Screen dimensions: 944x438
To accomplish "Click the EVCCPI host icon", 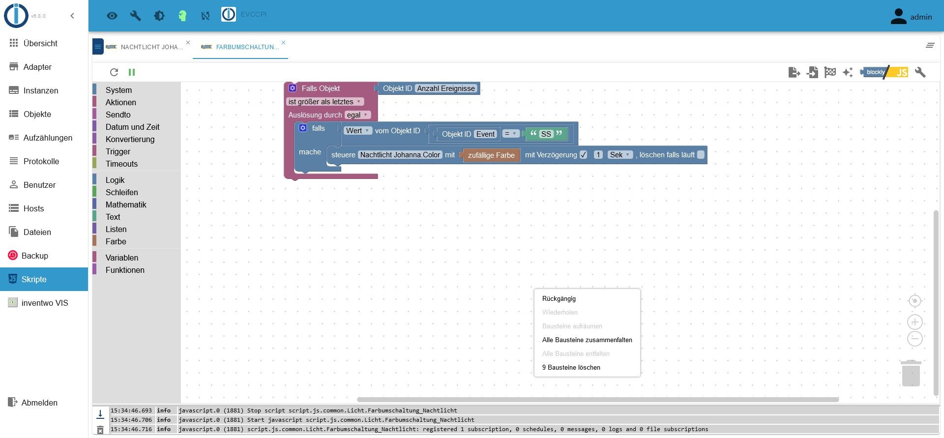I will point(229,15).
